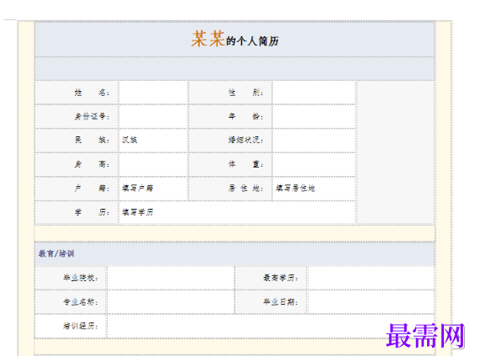Click the 体重 value cell

tap(314, 164)
